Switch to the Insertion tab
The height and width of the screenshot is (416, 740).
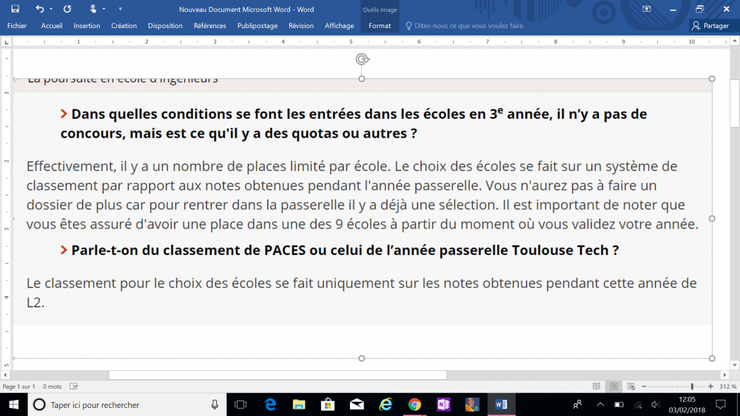(87, 26)
